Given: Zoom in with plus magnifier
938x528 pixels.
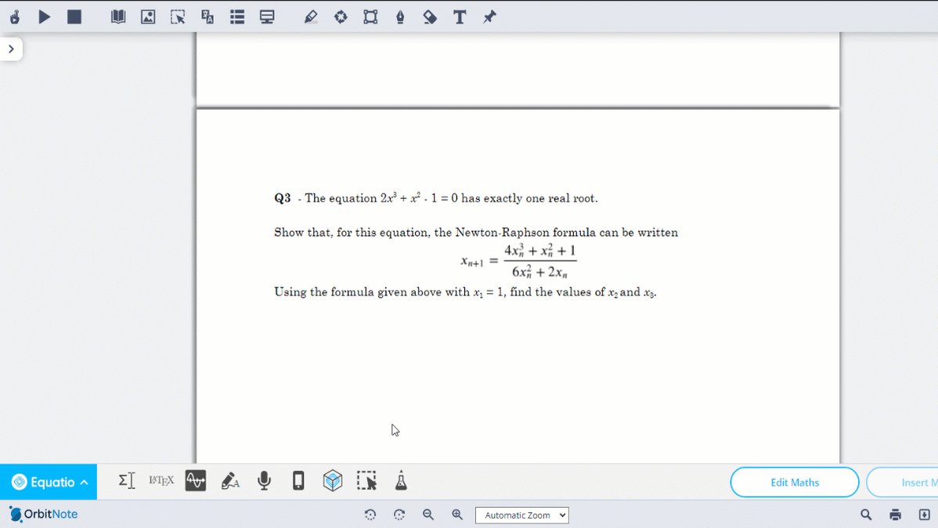Looking at the screenshot, I should 457,515.
